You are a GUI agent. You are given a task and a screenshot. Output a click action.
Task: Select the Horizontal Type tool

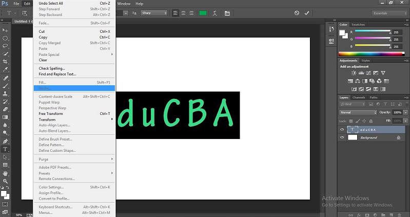click(5, 149)
